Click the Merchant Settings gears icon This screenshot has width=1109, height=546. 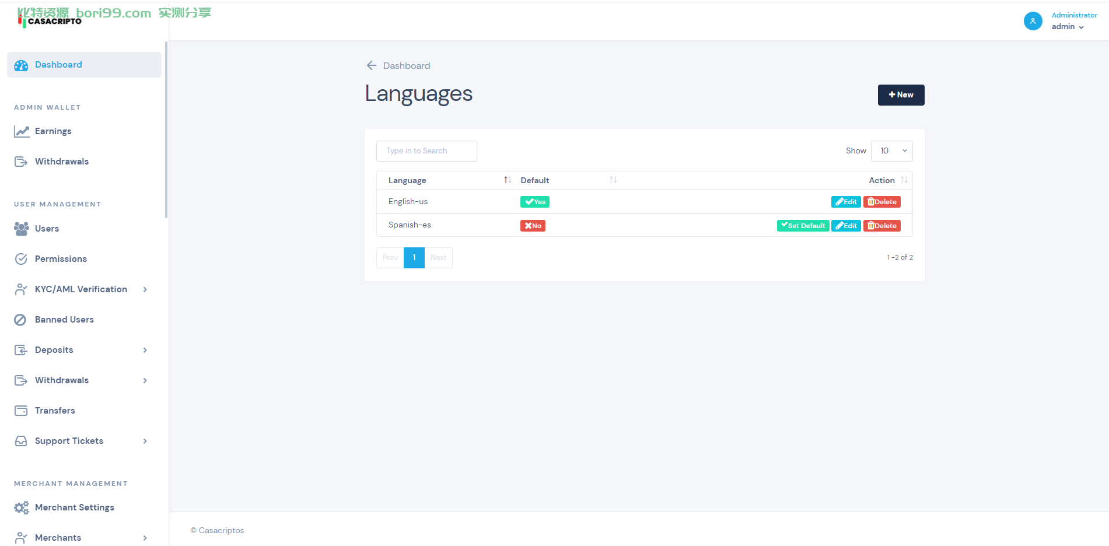pyautogui.click(x=22, y=508)
